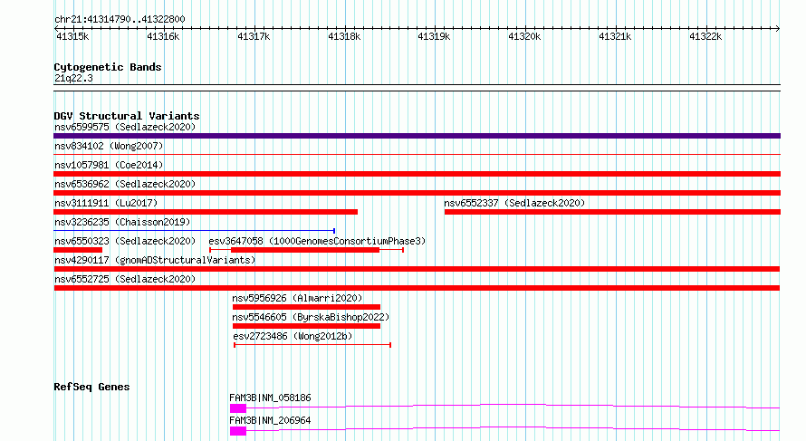Select the red nsv5956926 variant bar
The image size is (806, 441).
click(306, 307)
